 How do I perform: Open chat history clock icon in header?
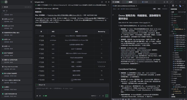[102, 2]
